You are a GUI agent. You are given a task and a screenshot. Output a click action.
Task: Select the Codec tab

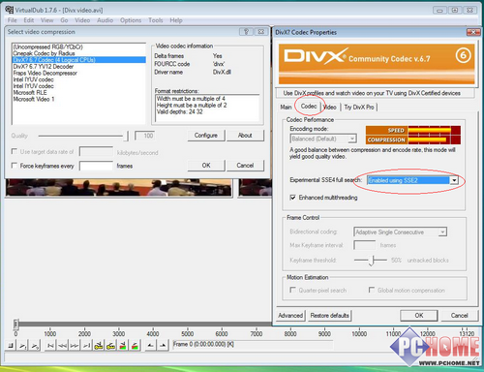(309, 107)
